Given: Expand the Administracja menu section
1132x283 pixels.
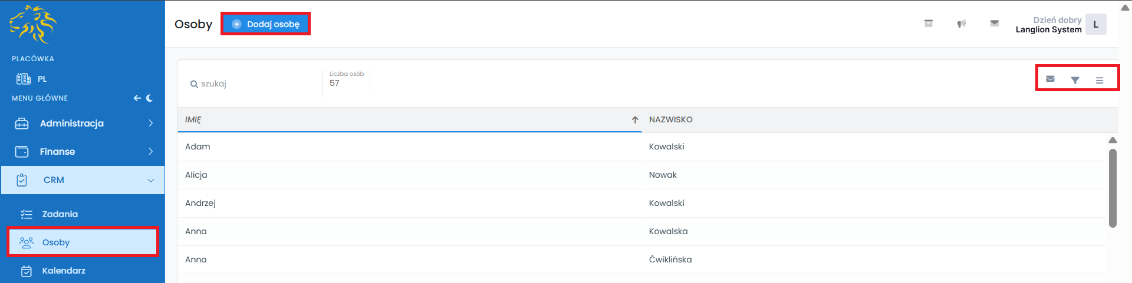Looking at the screenshot, I should point(83,124).
